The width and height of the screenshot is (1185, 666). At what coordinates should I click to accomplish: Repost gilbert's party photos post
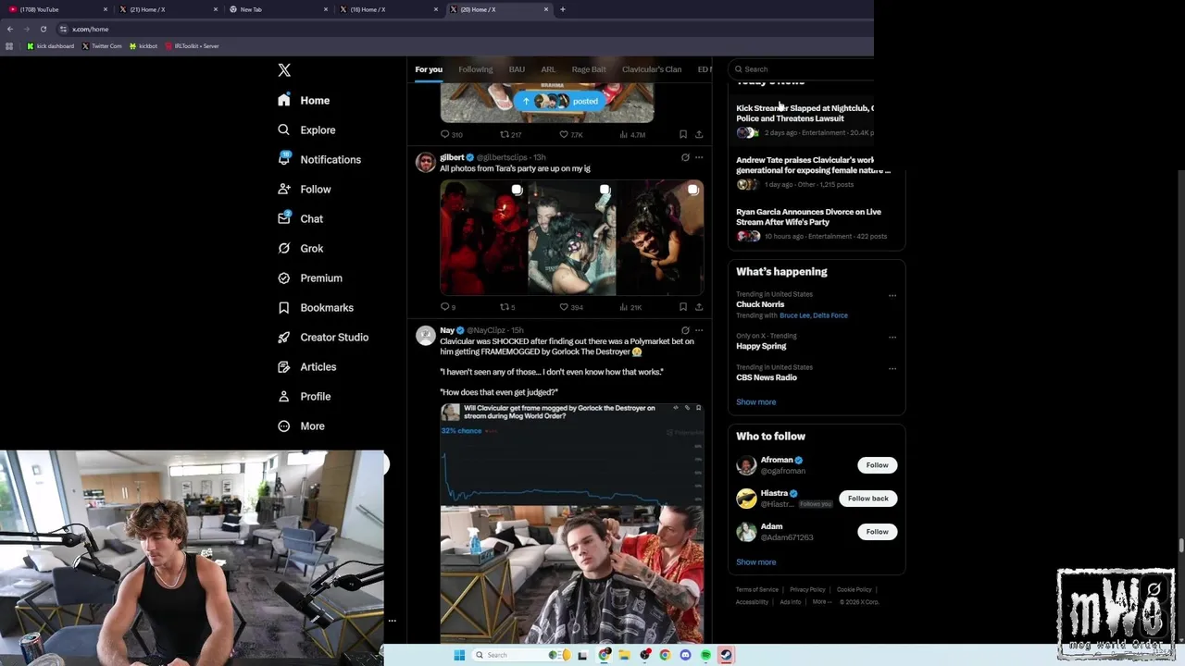click(507, 307)
